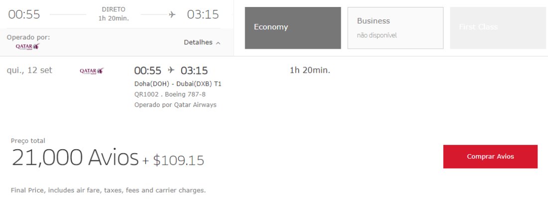548x222 pixels.
Task: Click the Preço total label
Action: click(28, 141)
